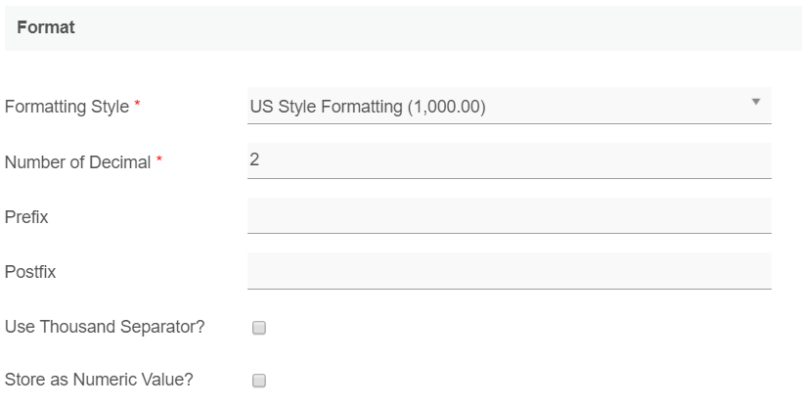
Task: Click the 'Use Thousand Separator?' label
Action: click(105, 327)
